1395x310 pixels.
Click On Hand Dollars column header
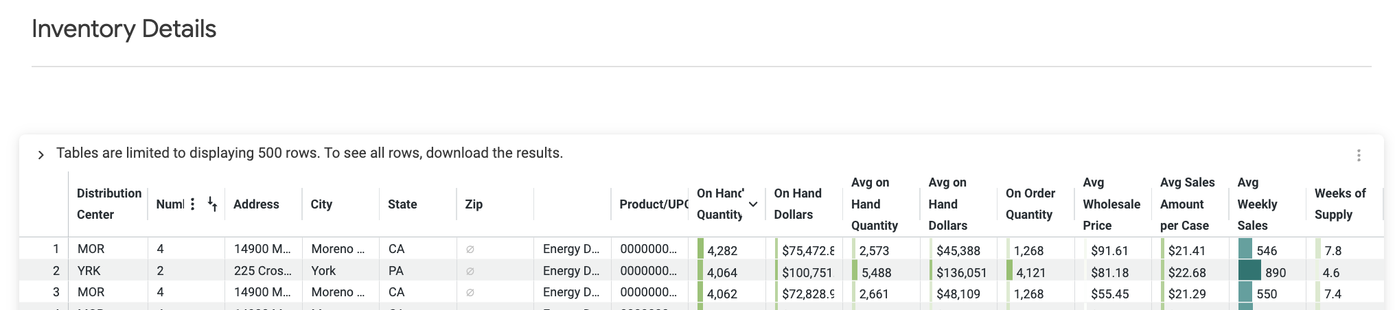(x=798, y=204)
